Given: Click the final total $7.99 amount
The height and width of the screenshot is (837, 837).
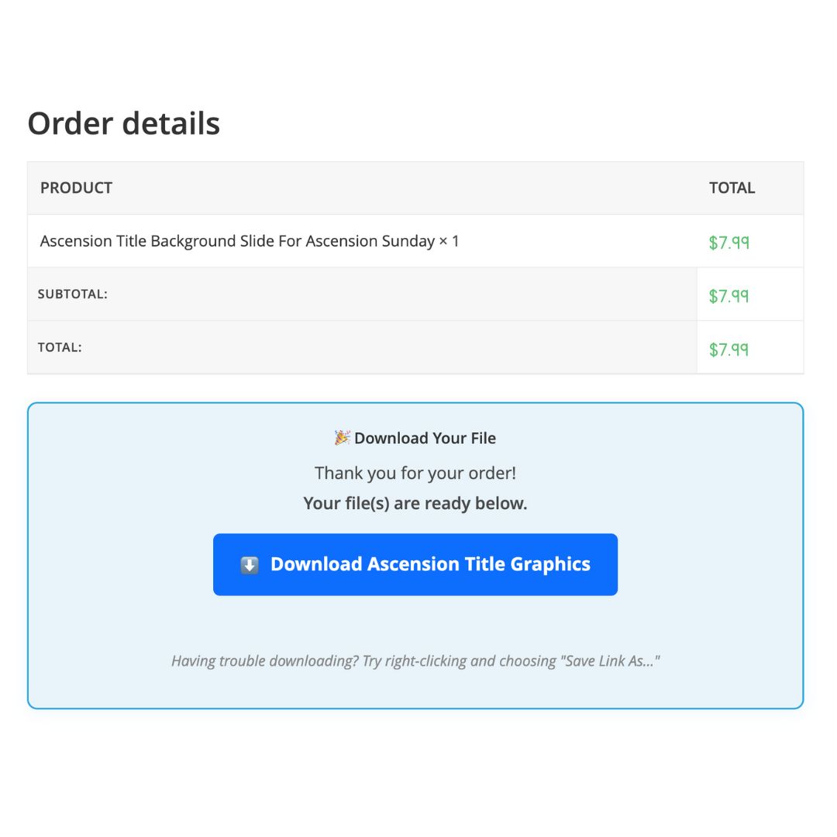Looking at the screenshot, I should pyautogui.click(x=728, y=349).
